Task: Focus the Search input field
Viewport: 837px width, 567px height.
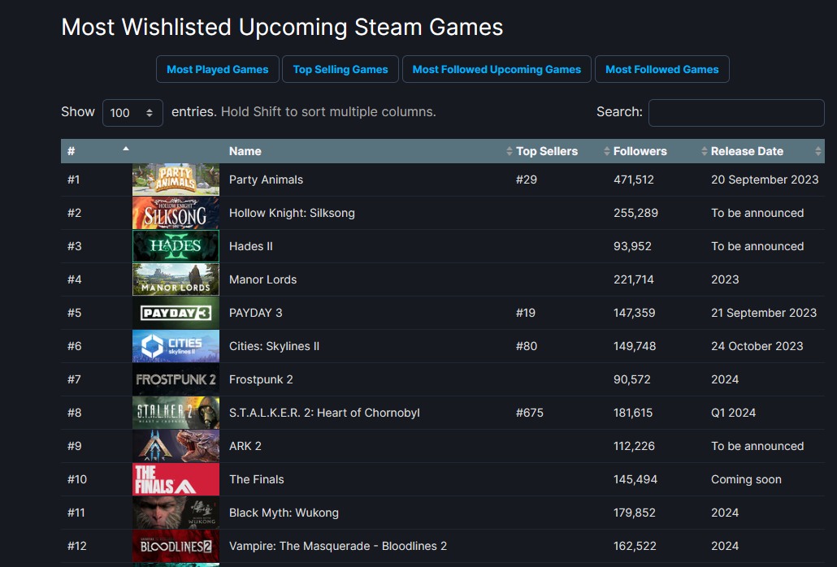Action: [x=736, y=113]
